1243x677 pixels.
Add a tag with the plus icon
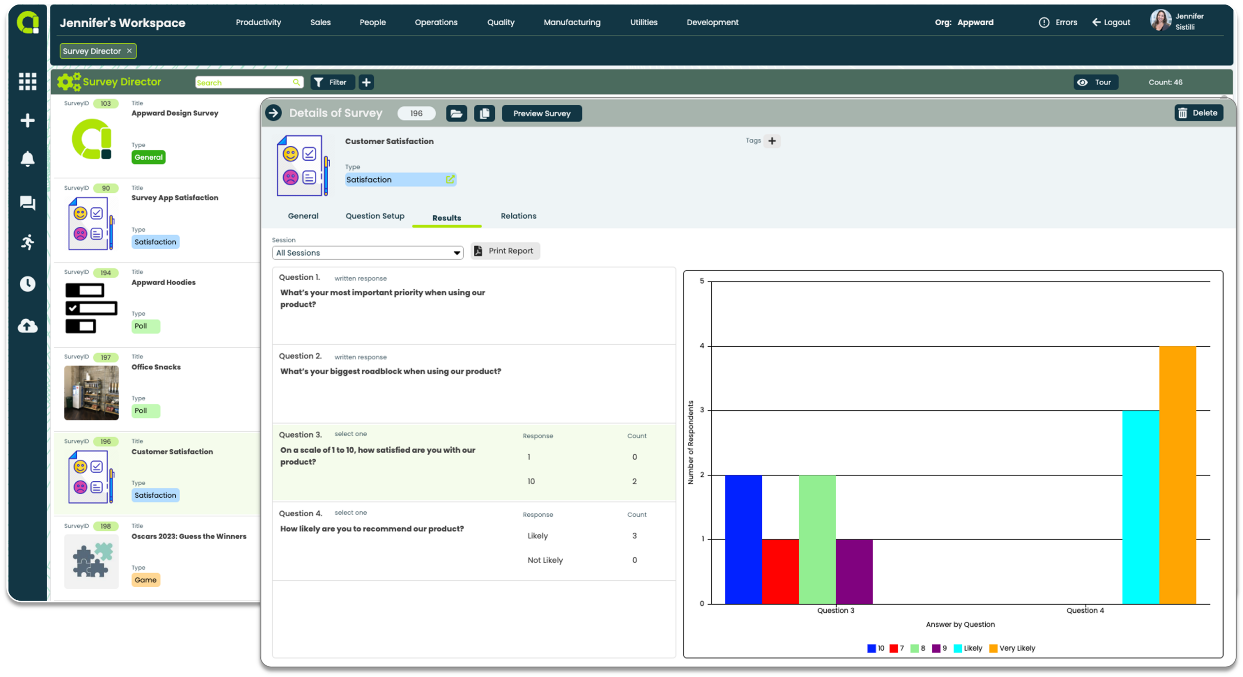(772, 141)
